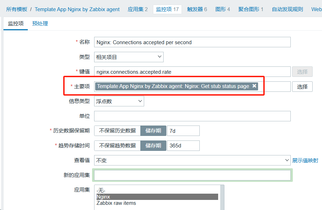Expand the 查看值 dropdown
322x210 pixels.
(x=192, y=160)
